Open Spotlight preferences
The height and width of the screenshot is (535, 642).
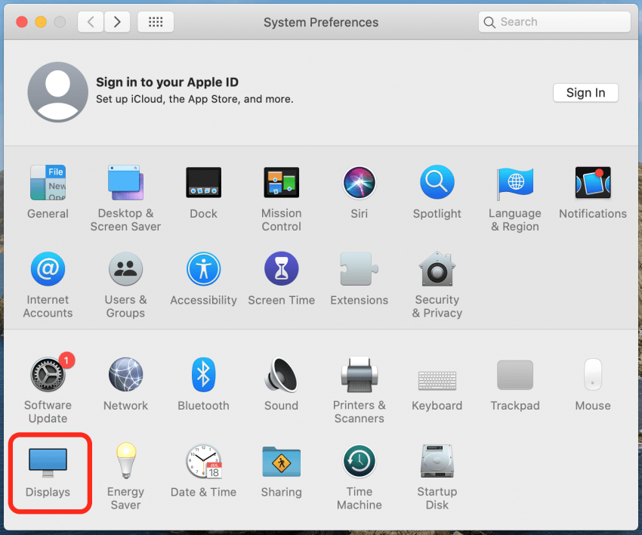click(437, 182)
